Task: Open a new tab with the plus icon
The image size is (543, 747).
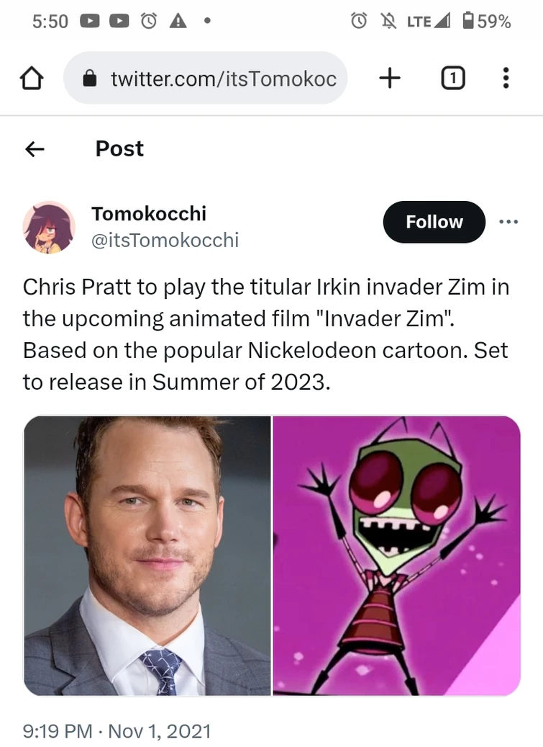Action: click(x=389, y=78)
